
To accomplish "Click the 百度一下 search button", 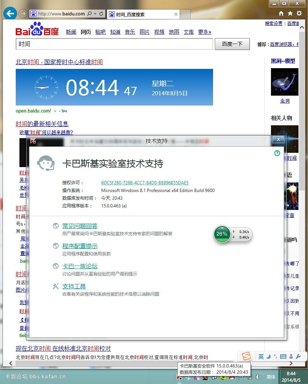I will (232, 44).
